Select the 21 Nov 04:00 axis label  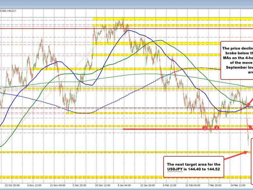coord(57,185)
